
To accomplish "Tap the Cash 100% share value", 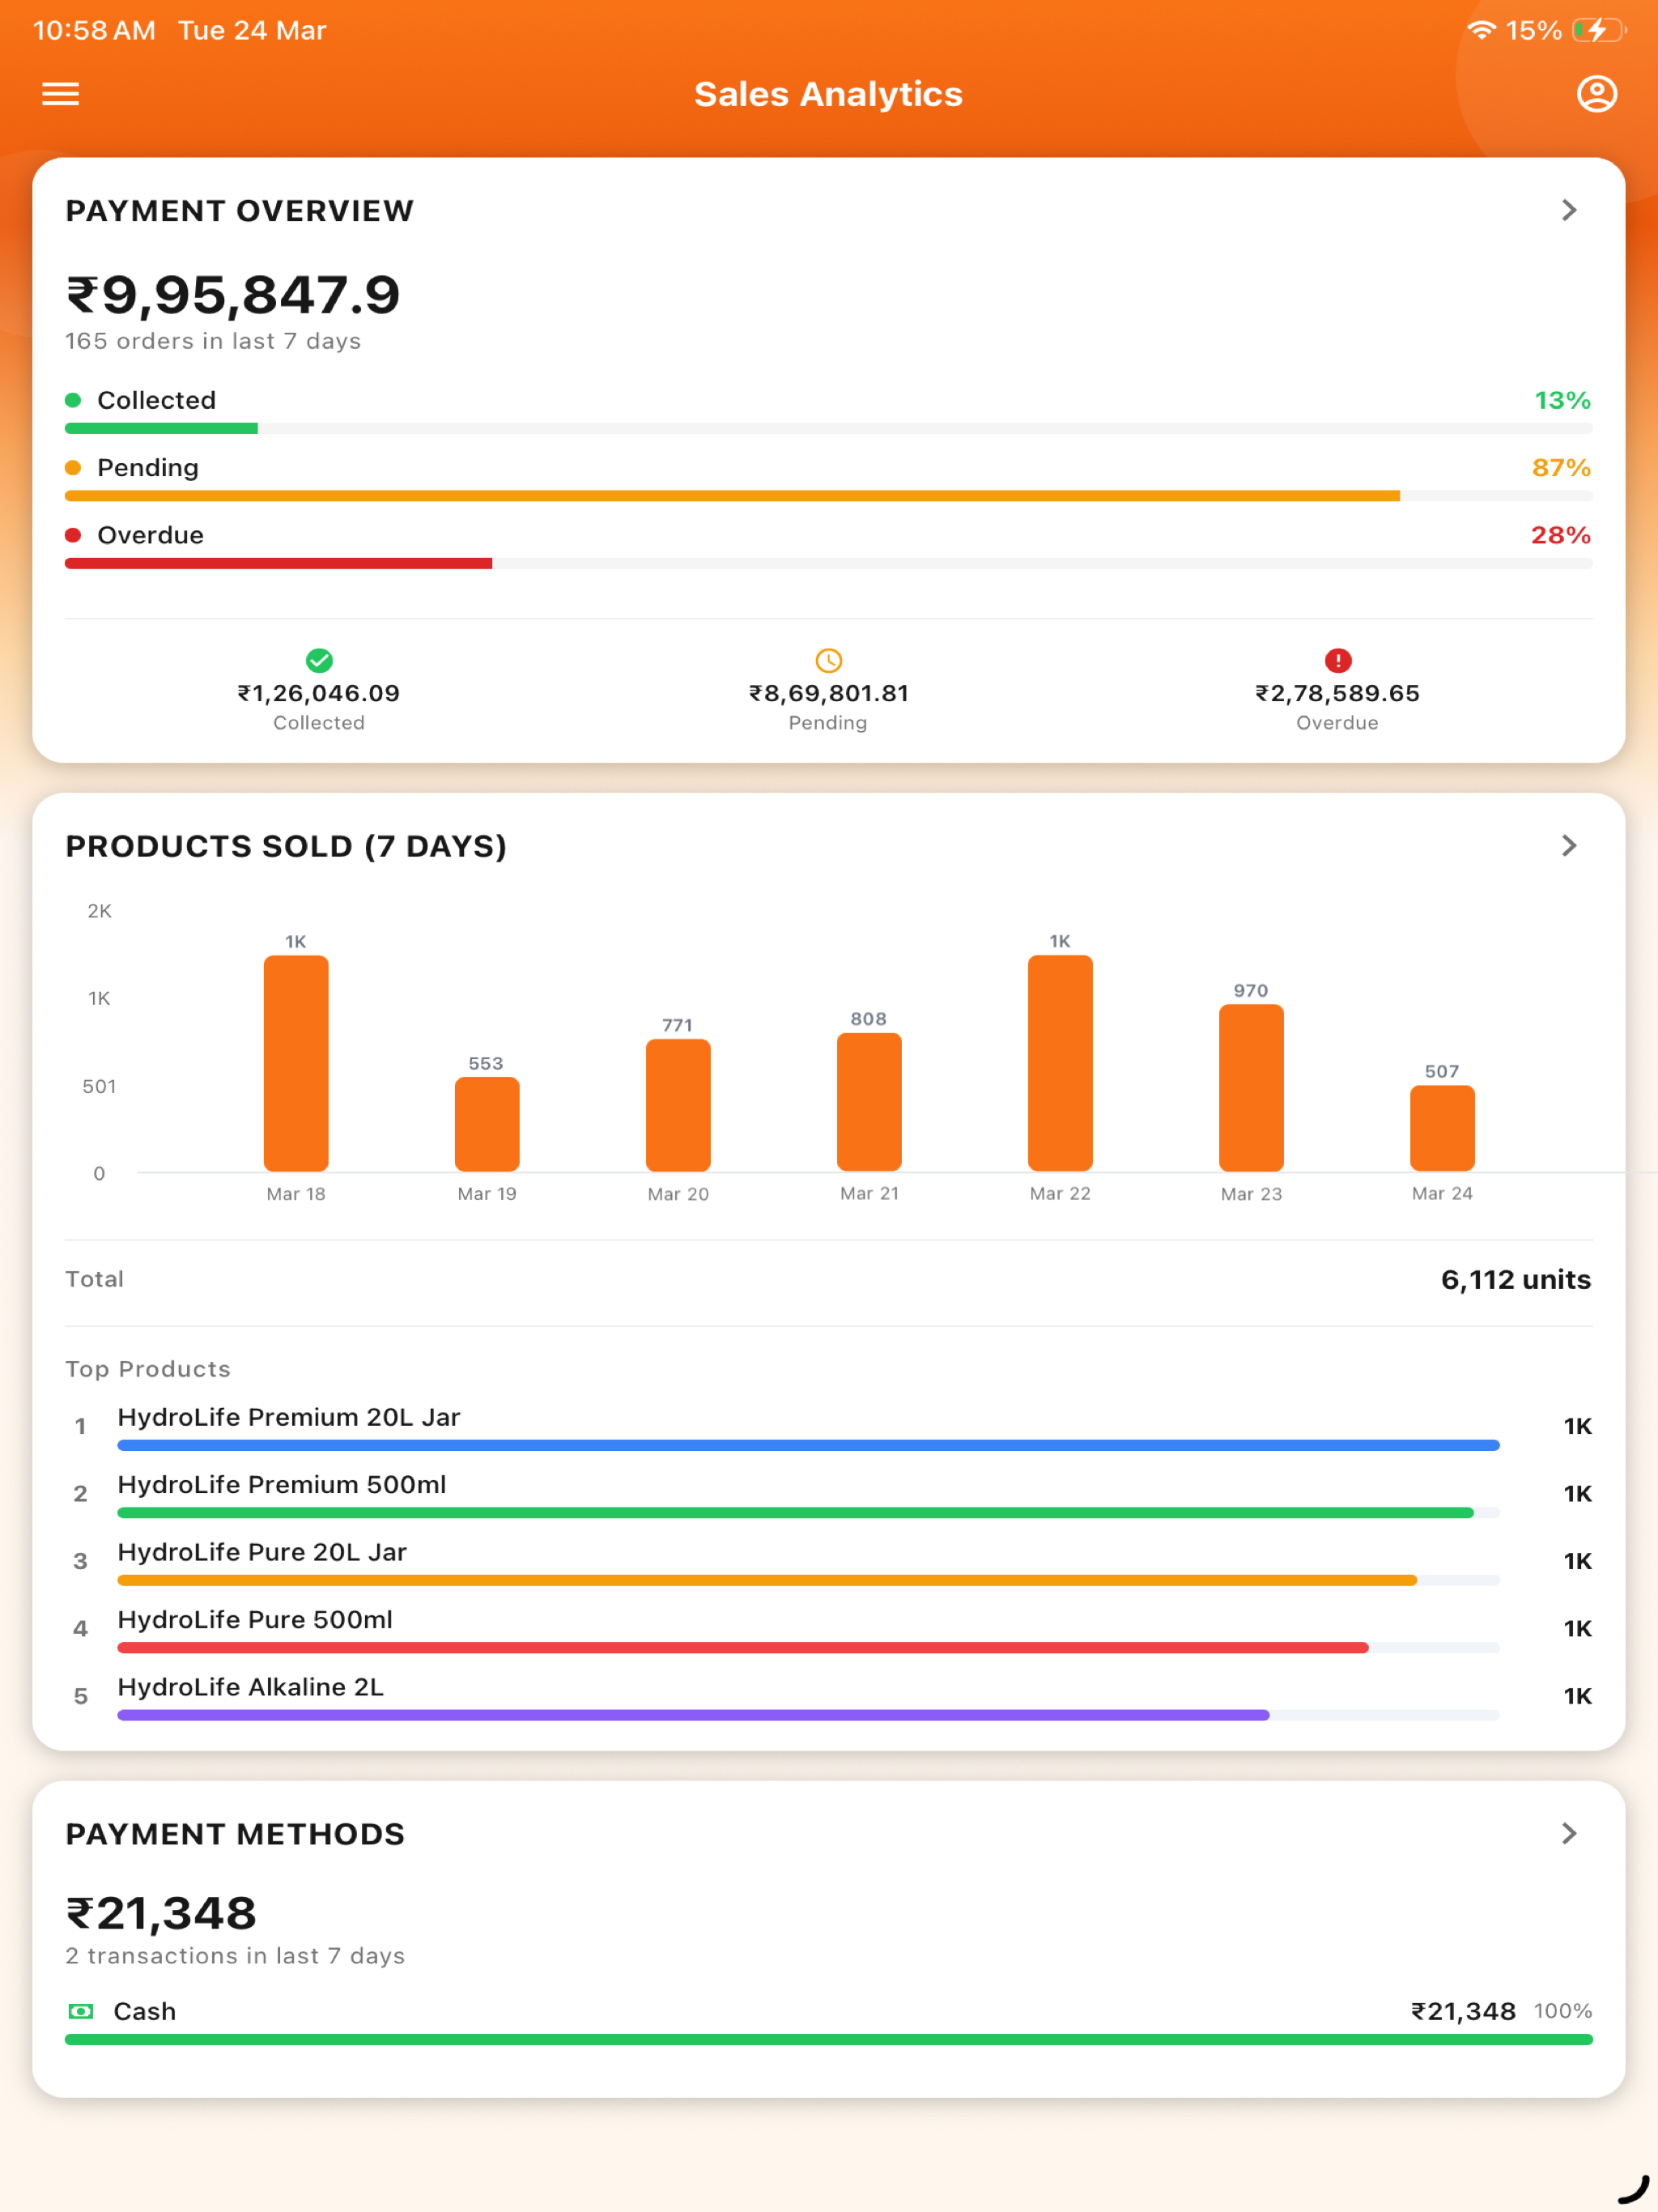I will [1563, 2011].
